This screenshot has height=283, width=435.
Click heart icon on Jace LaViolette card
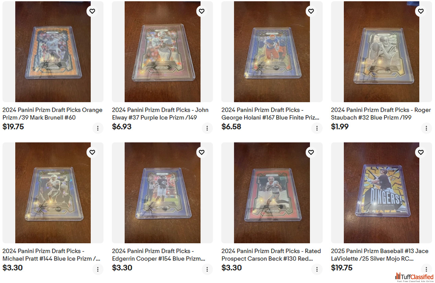(x=421, y=152)
